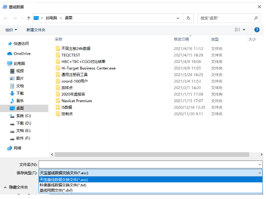Collapse the 保存类型 combo box arrow
The image size is (266, 199).
click(x=259, y=173)
